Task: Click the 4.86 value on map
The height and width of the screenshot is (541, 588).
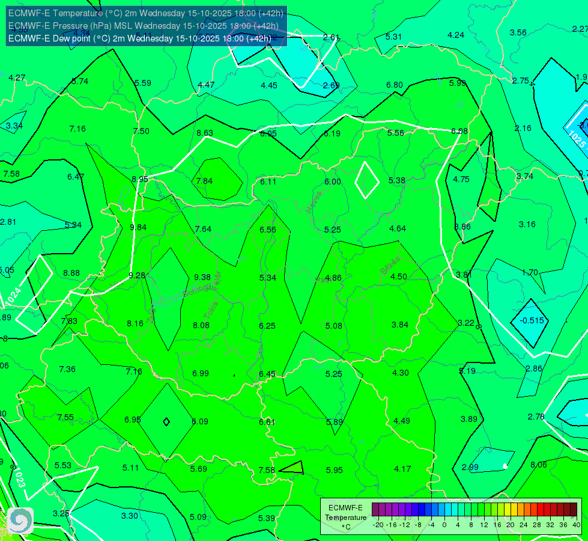Action: [333, 278]
